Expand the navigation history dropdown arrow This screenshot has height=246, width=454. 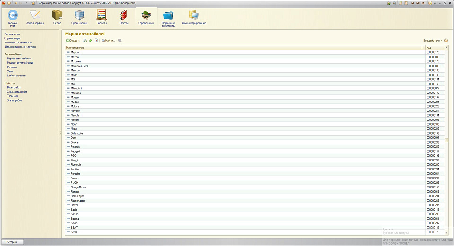point(26,3)
